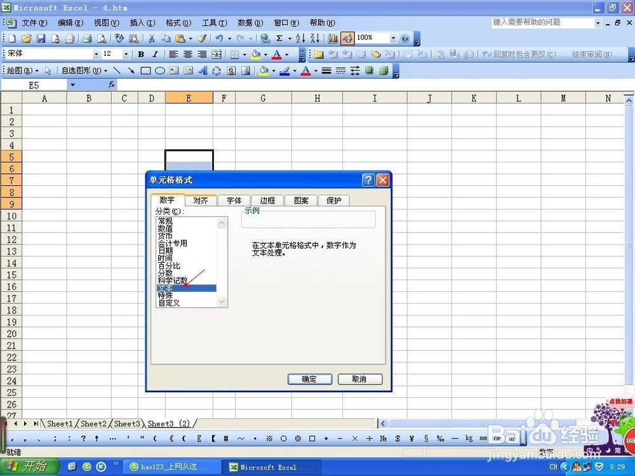Open hao123 taskbar window button
The height and width of the screenshot is (476, 635).
click(x=173, y=467)
